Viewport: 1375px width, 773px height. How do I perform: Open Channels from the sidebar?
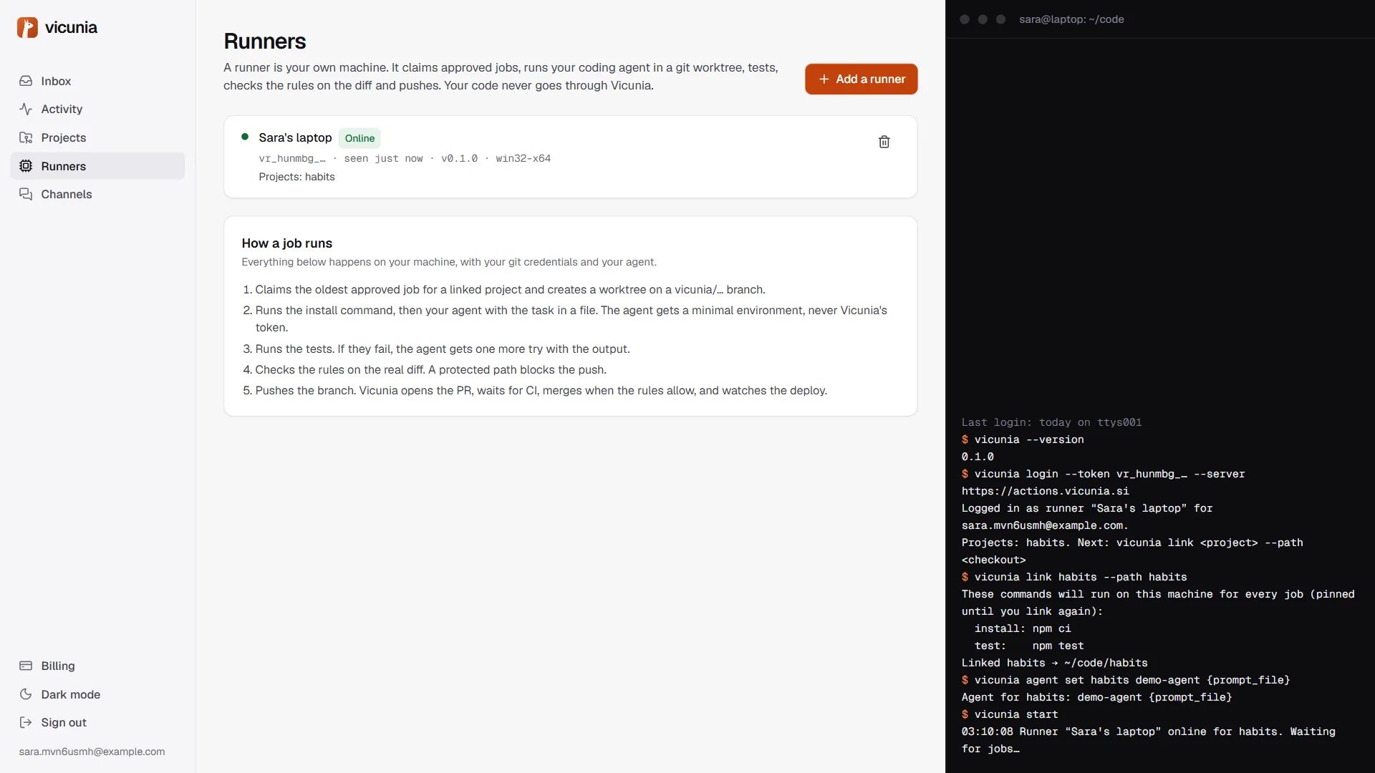pyautogui.click(x=97, y=194)
